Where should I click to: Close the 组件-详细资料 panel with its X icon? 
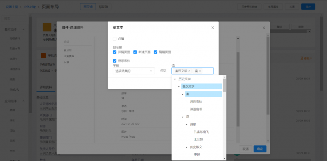click(x=264, y=28)
